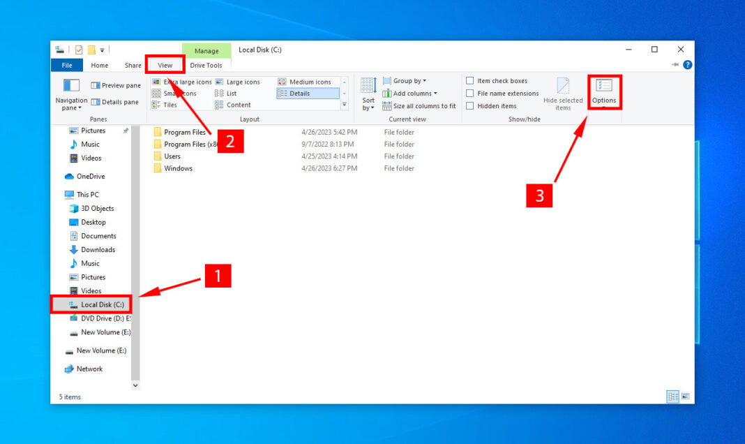Select Add columns in Current view

coord(410,93)
